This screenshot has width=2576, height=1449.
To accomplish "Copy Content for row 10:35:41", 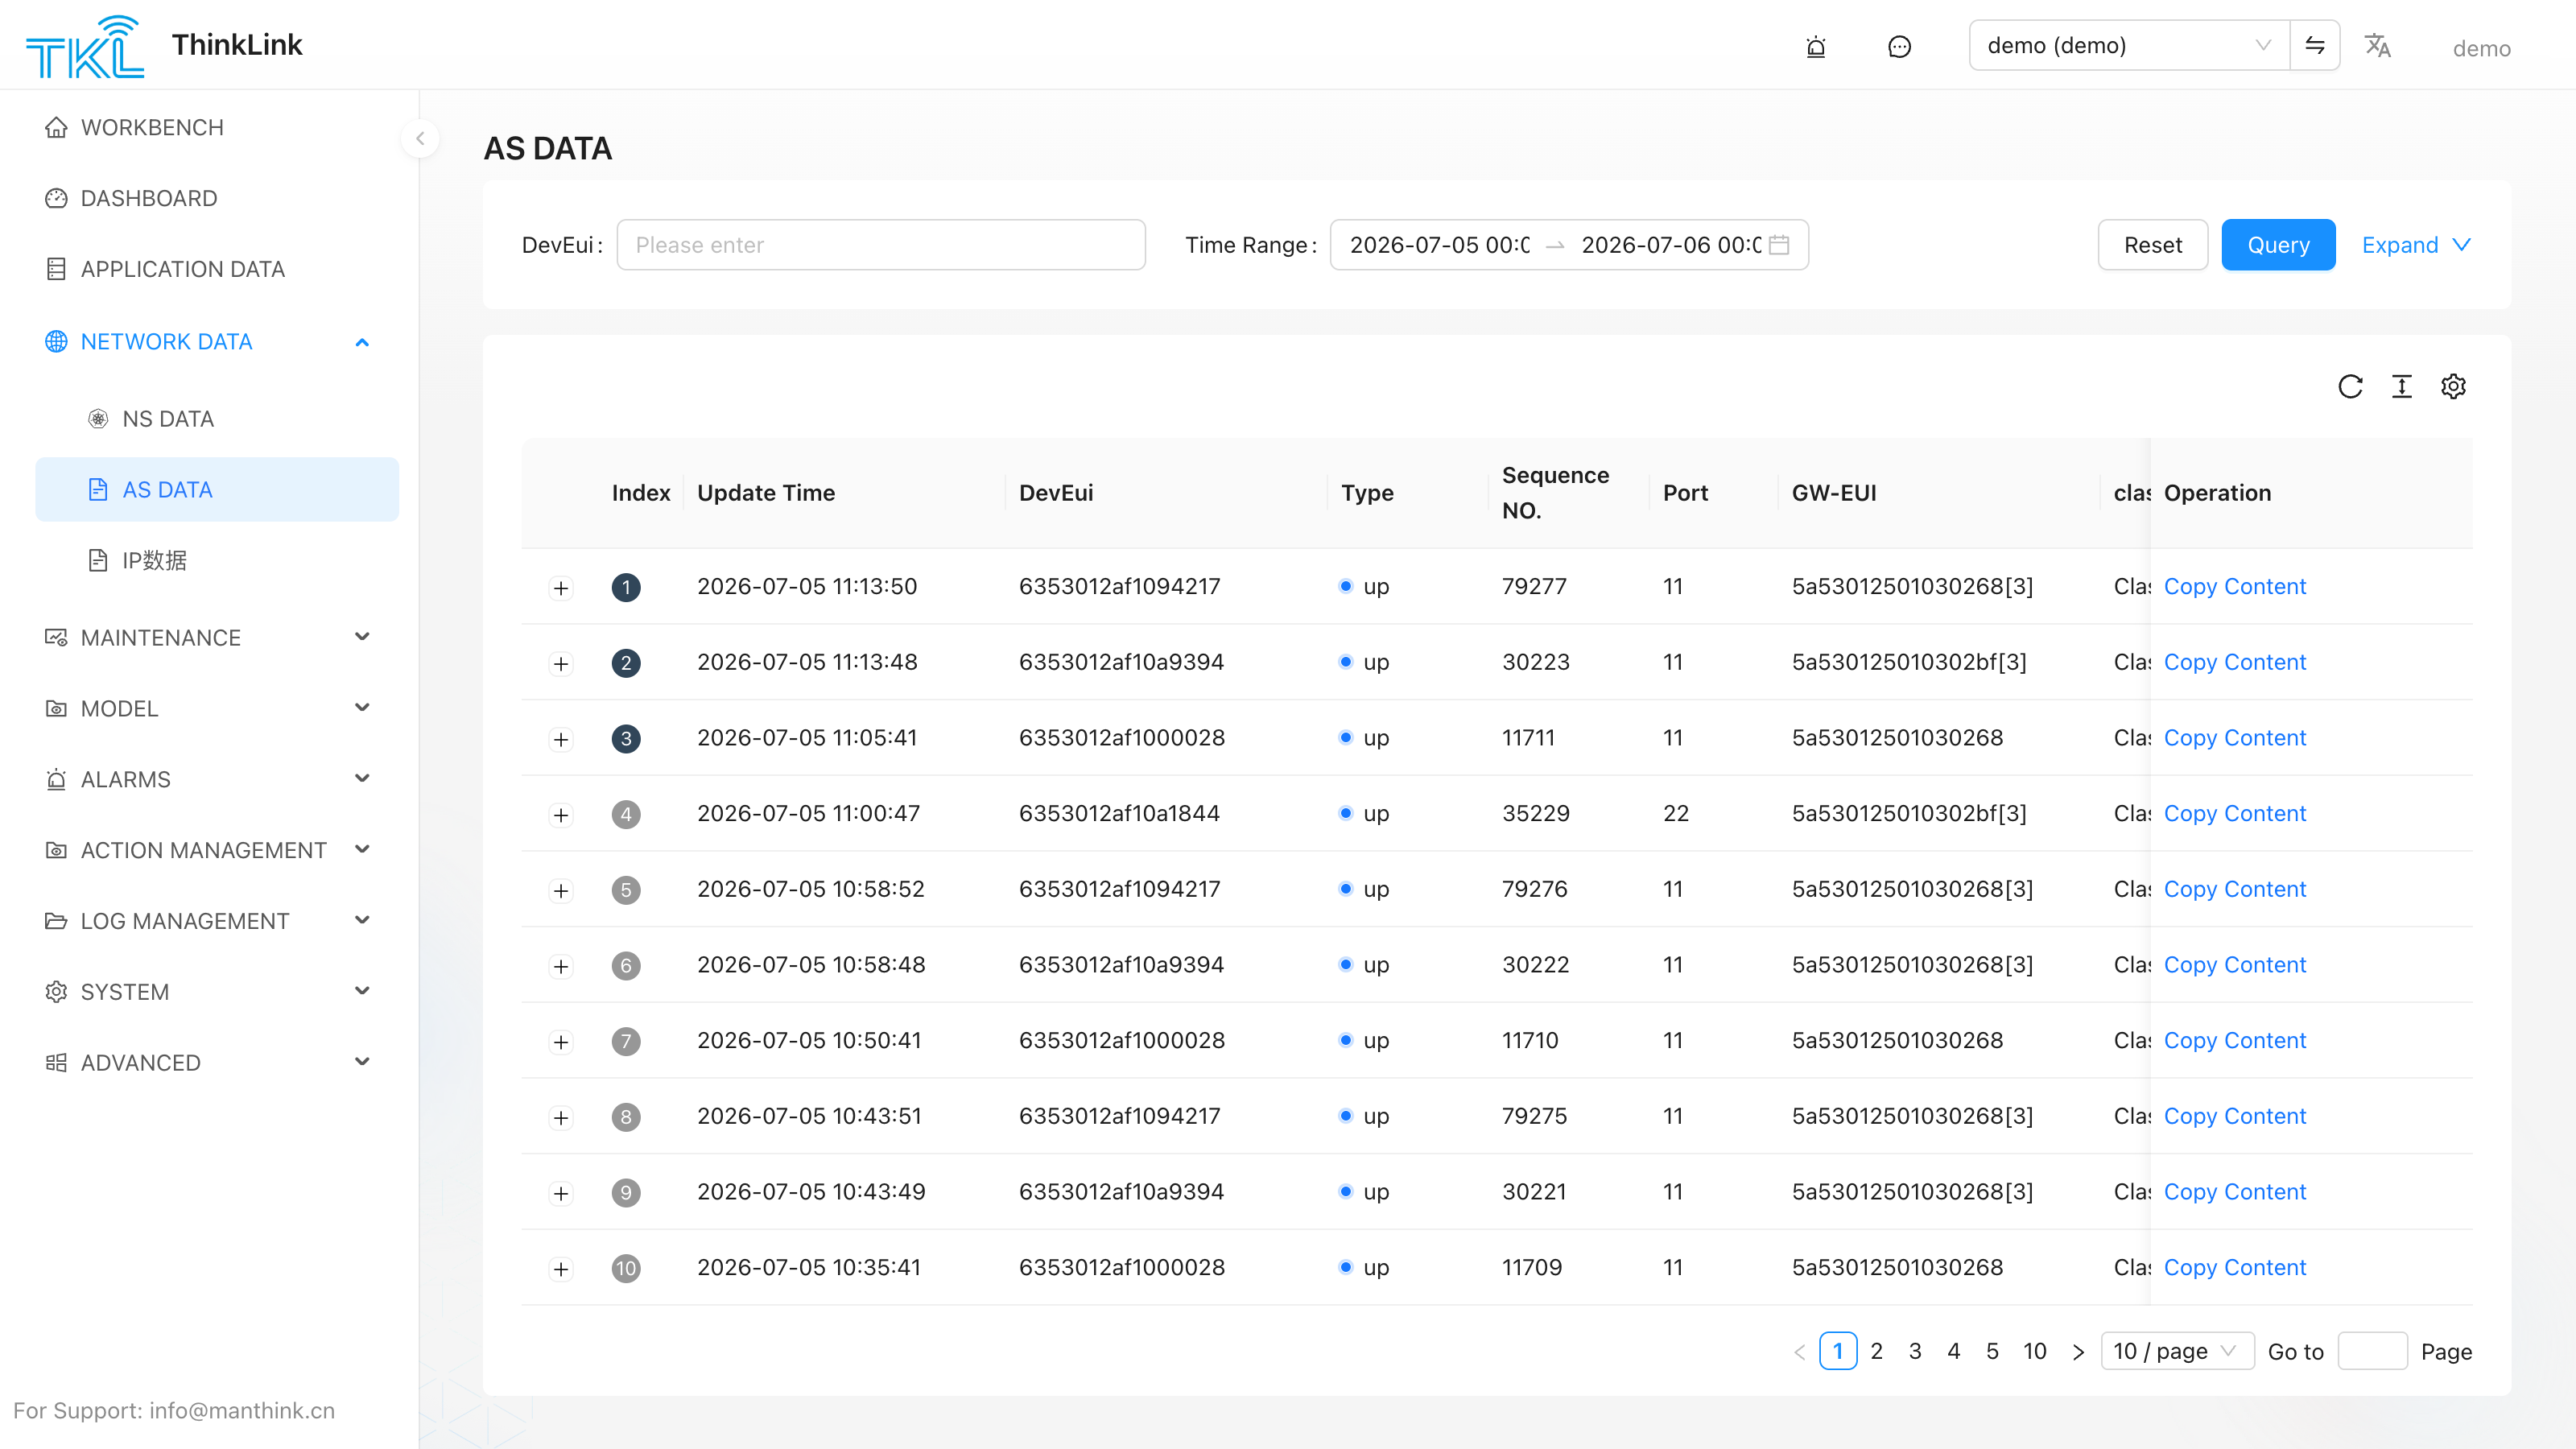I will coord(2234,1268).
